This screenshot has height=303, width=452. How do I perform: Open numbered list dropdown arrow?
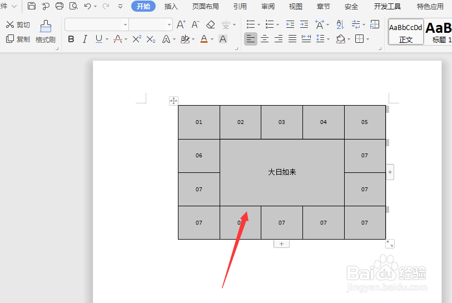[x=277, y=25]
